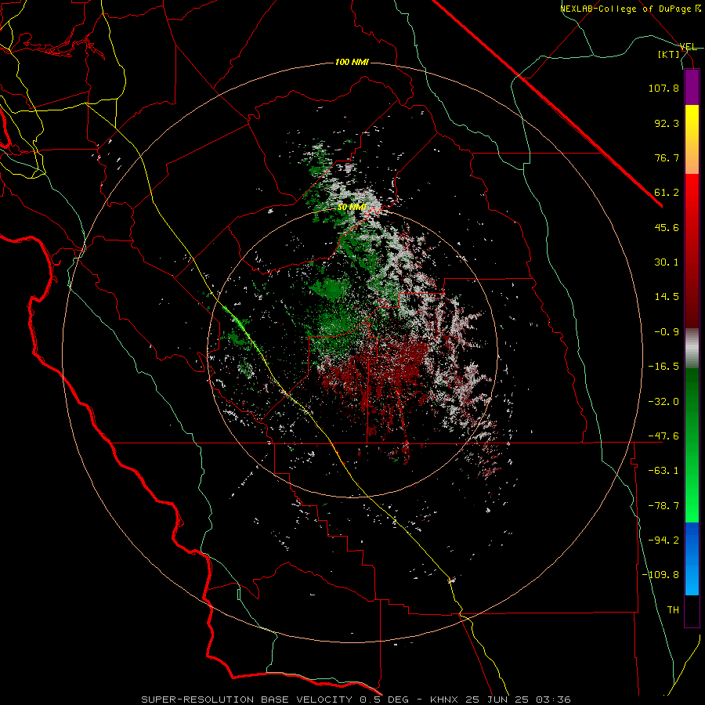Click the -47.6 velocity scale value
705x705 pixels.
pos(663,436)
